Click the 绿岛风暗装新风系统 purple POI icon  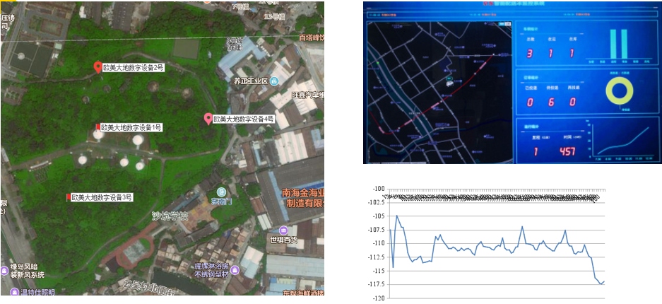click(5, 269)
